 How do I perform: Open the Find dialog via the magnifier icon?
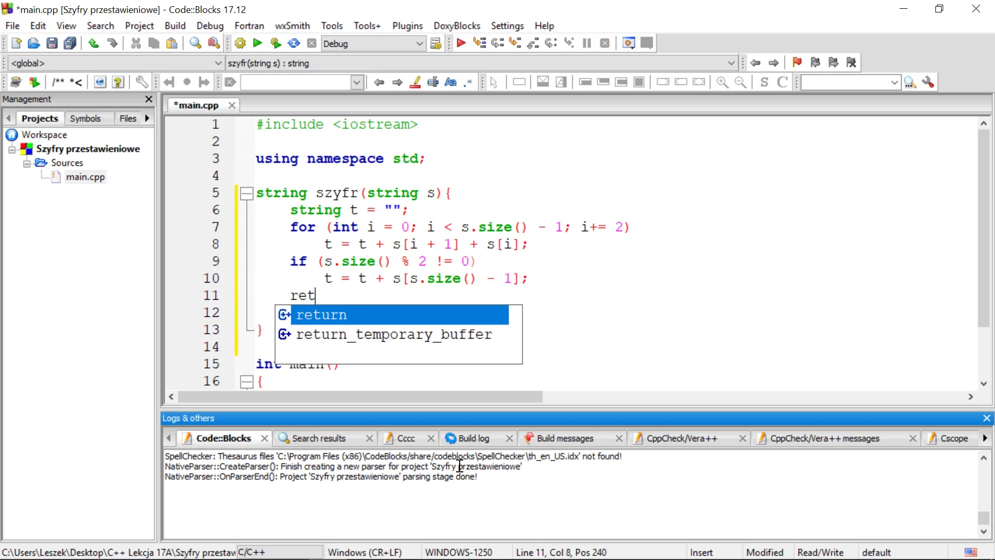195,43
